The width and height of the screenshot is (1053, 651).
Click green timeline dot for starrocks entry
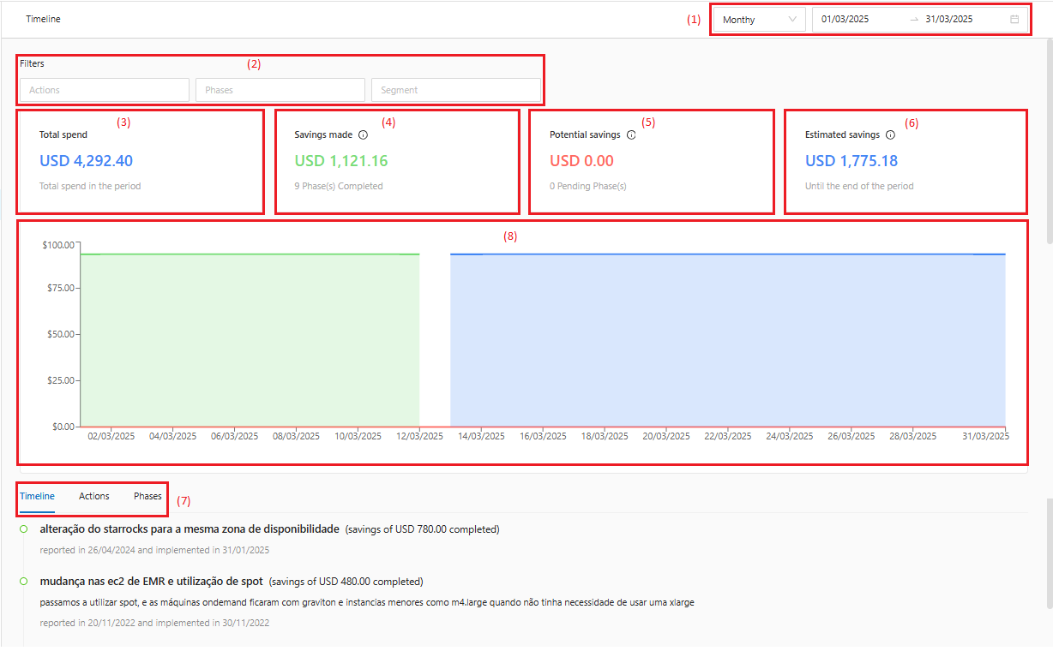(24, 529)
